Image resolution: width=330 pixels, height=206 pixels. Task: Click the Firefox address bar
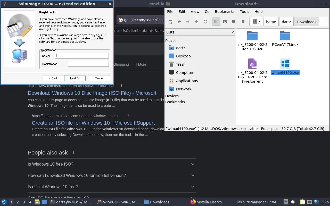141,20
